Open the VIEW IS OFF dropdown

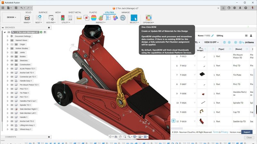pos(211,42)
